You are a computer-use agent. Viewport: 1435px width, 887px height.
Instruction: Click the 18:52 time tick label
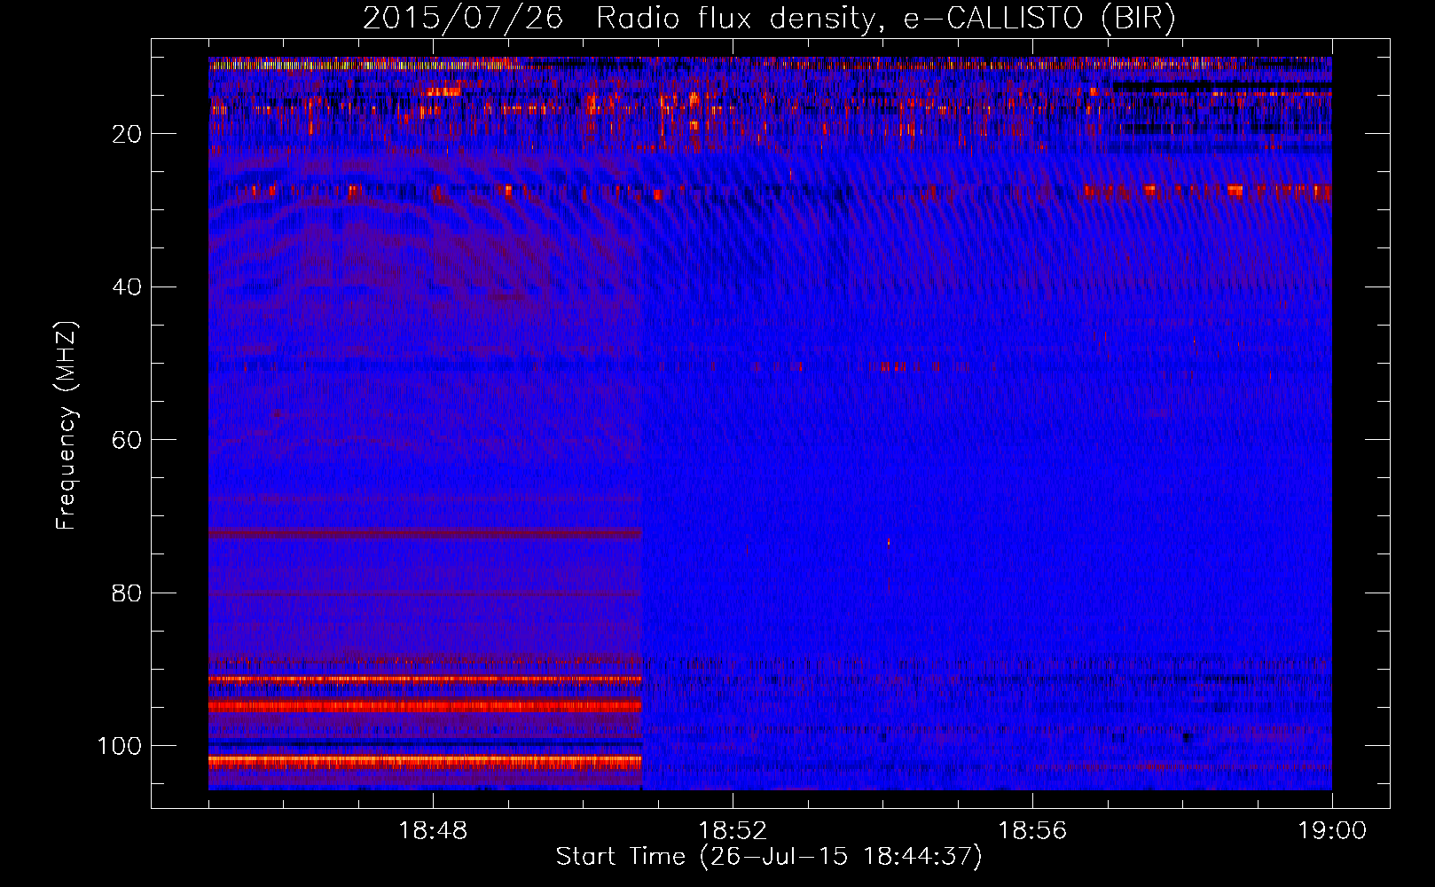coord(733,831)
